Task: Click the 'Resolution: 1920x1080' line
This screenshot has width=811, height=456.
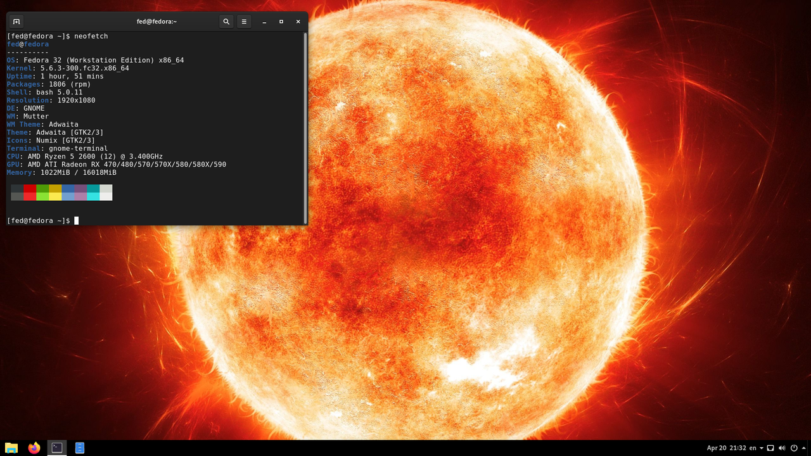Action: click(51, 100)
